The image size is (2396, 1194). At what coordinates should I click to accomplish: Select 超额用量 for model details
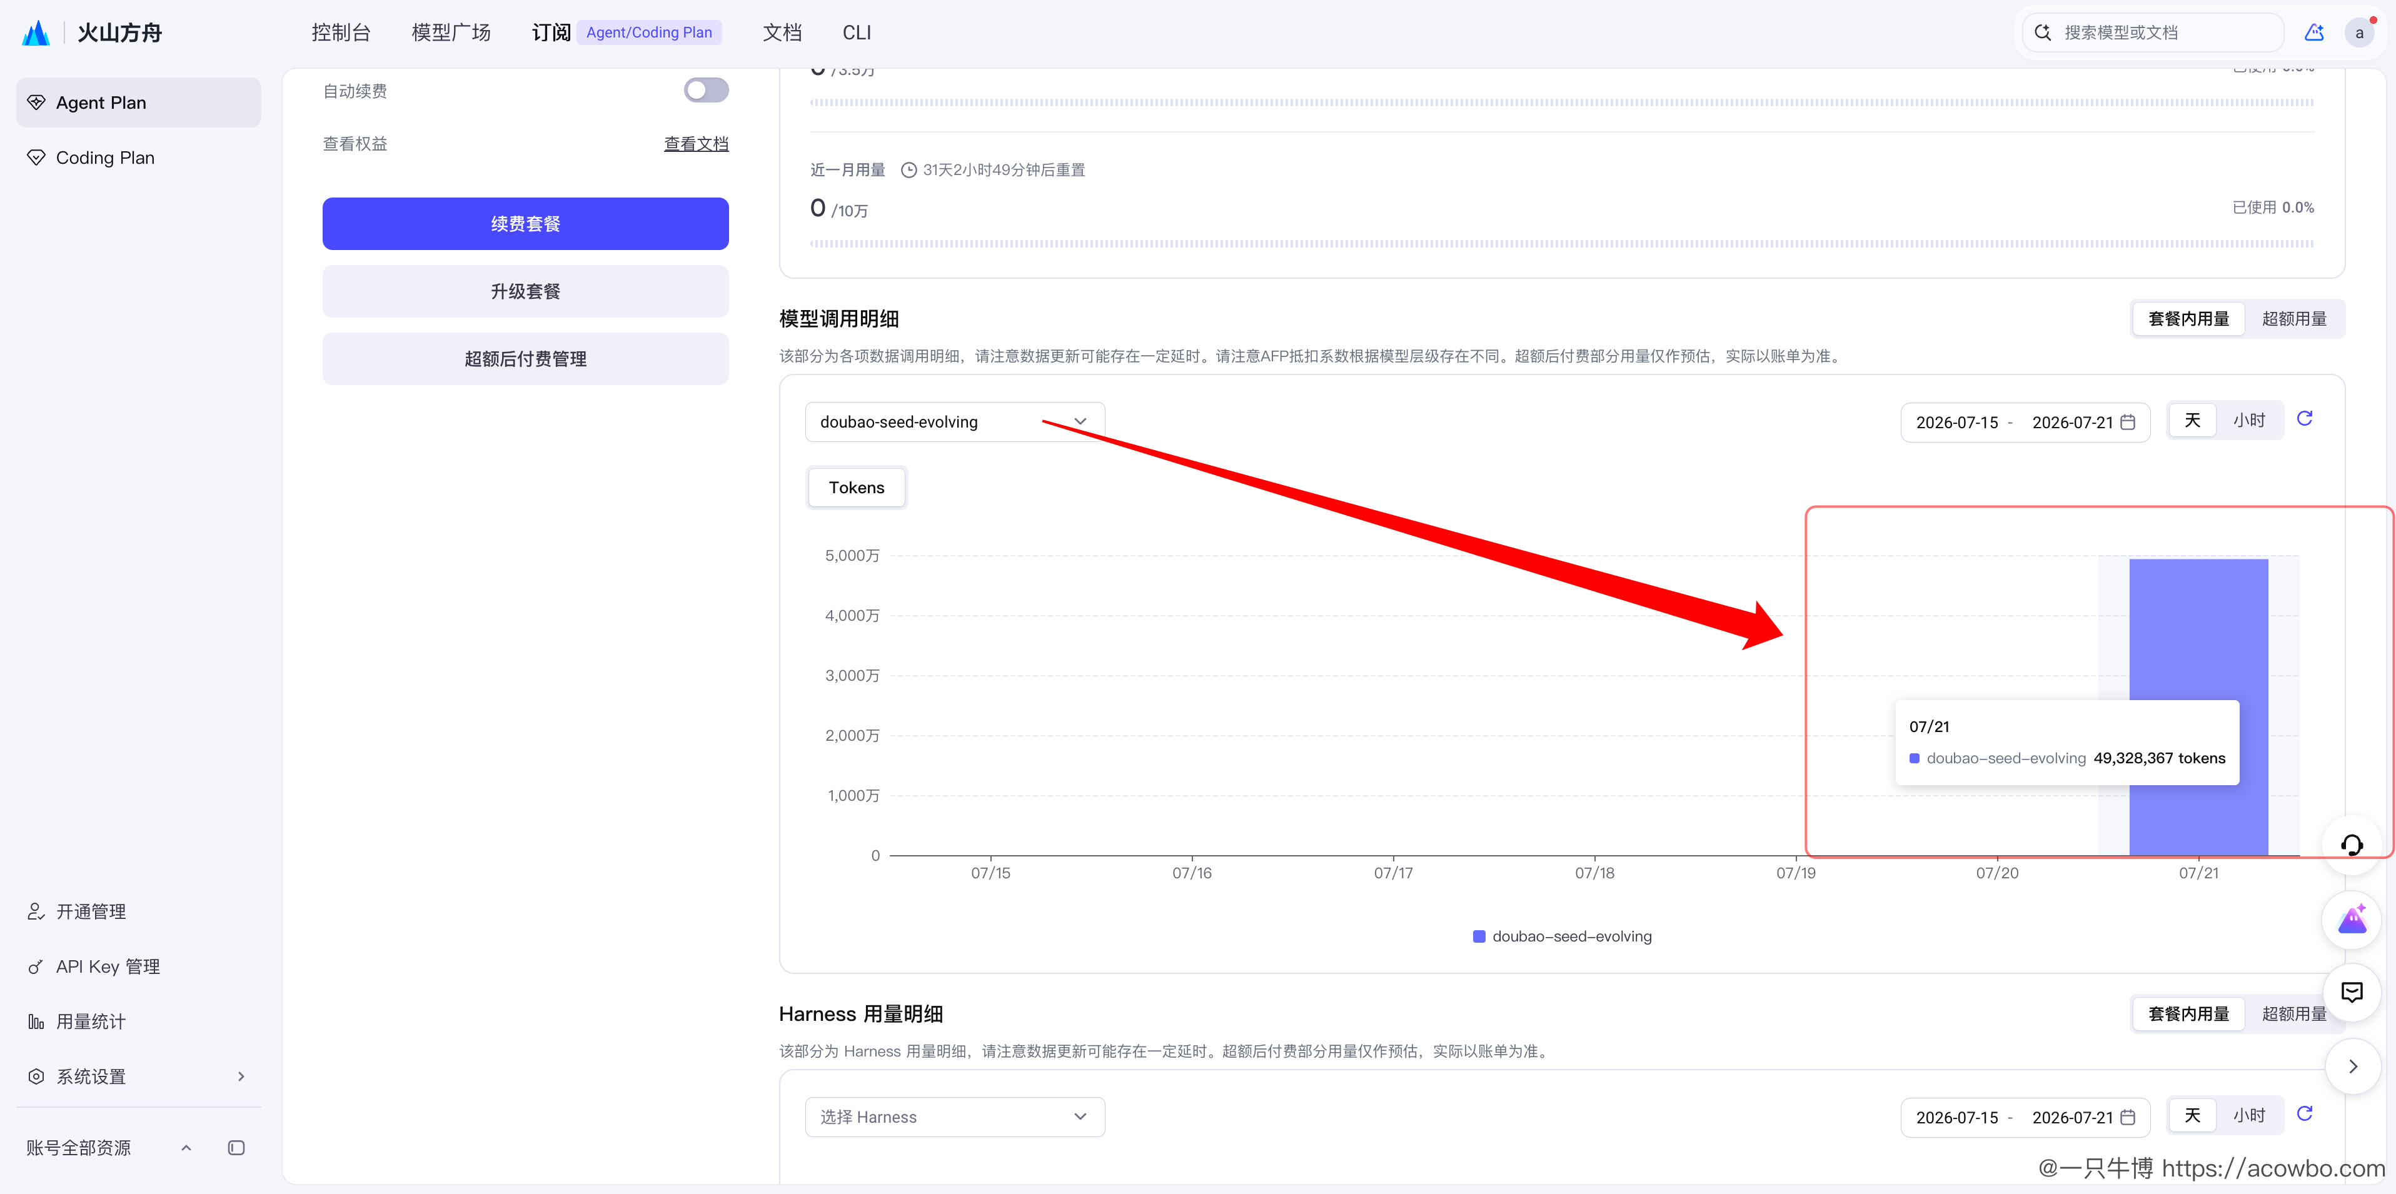click(2293, 319)
